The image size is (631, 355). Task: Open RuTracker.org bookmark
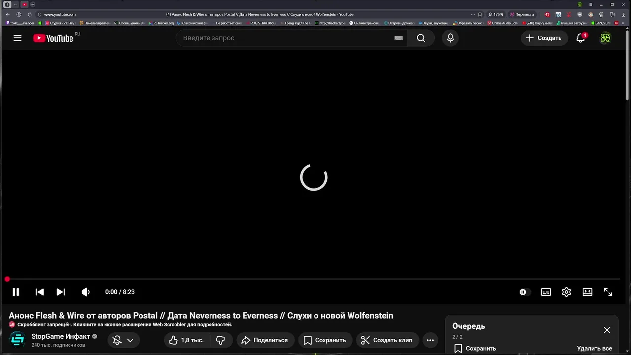point(161,23)
